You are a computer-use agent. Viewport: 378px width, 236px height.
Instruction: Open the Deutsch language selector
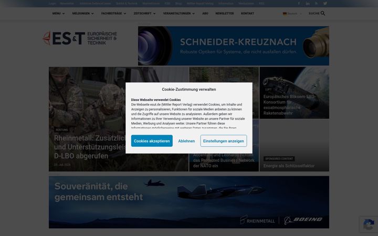coord(292,14)
